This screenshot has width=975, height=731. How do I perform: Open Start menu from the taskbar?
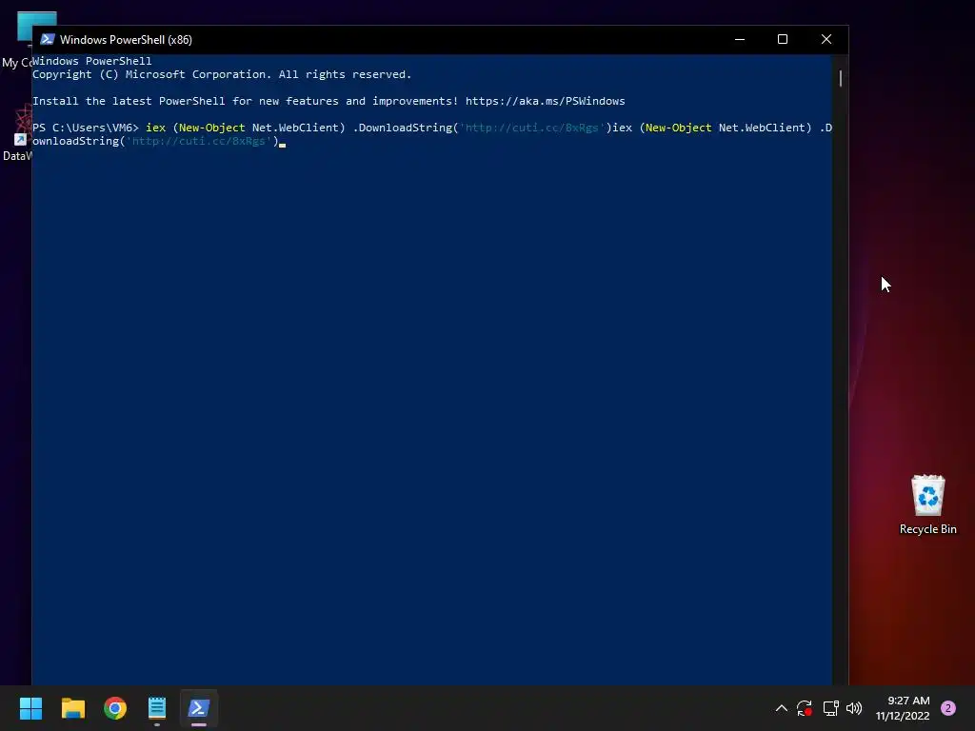pos(30,708)
